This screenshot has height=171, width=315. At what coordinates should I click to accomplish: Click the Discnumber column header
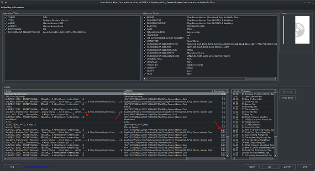[219, 91]
